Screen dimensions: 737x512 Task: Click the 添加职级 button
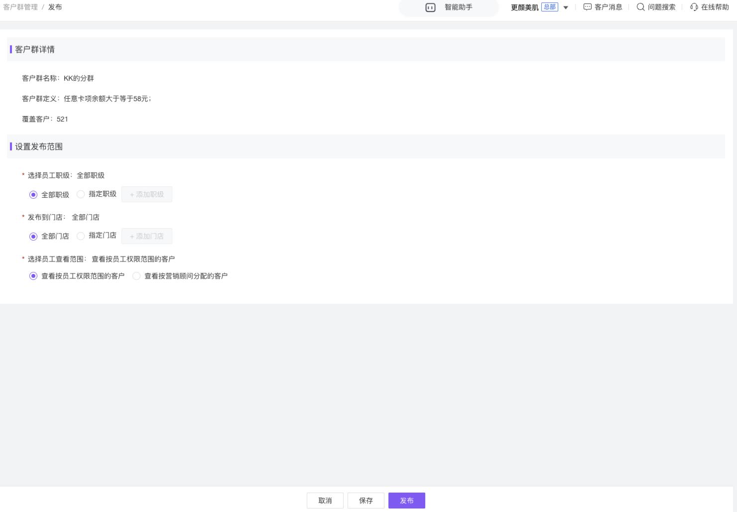point(147,194)
